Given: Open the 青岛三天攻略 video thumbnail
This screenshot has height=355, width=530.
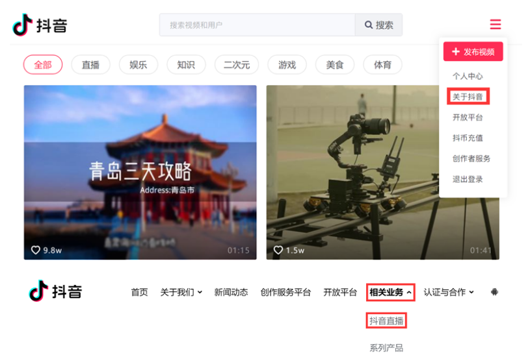Looking at the screenshot, I should pos(140,172).
